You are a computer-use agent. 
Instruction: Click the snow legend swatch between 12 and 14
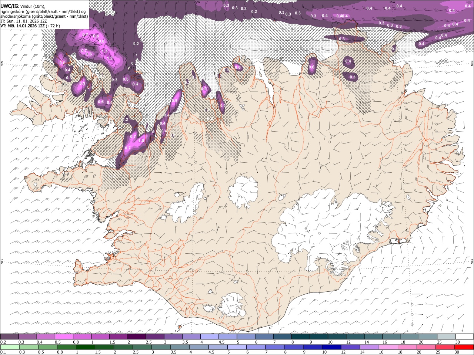pyautogui.click(x=355, y=337)
